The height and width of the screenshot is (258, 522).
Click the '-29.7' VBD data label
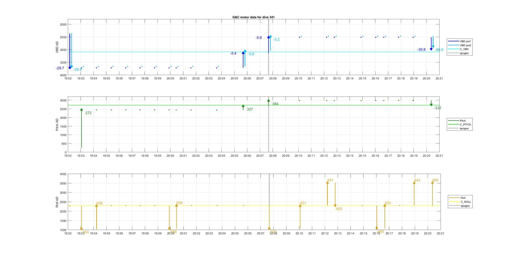60,68
